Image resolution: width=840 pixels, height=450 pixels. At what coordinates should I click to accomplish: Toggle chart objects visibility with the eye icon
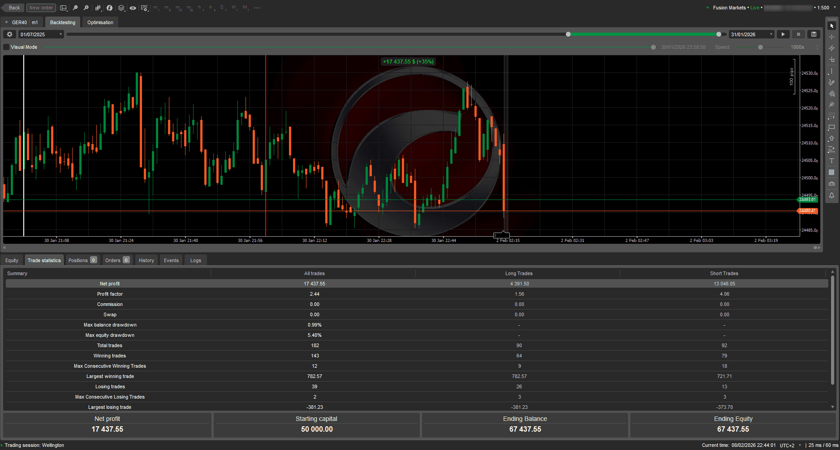pyautogui.click(x=133, y=8)
